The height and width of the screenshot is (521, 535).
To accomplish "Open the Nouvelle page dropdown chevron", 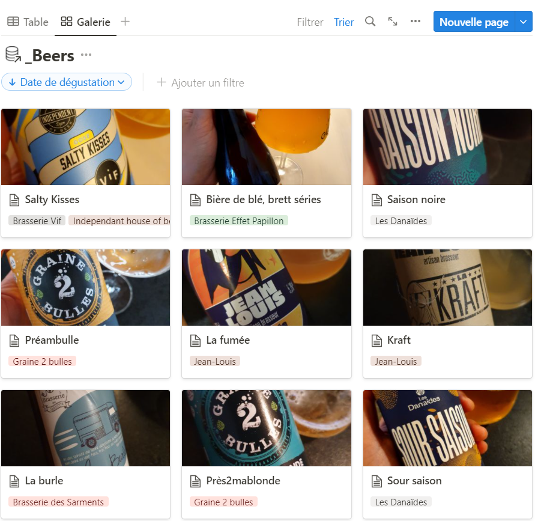I will click(x=522, y=22).
